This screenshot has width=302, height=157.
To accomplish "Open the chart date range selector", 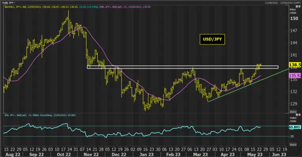I will 283,3.
